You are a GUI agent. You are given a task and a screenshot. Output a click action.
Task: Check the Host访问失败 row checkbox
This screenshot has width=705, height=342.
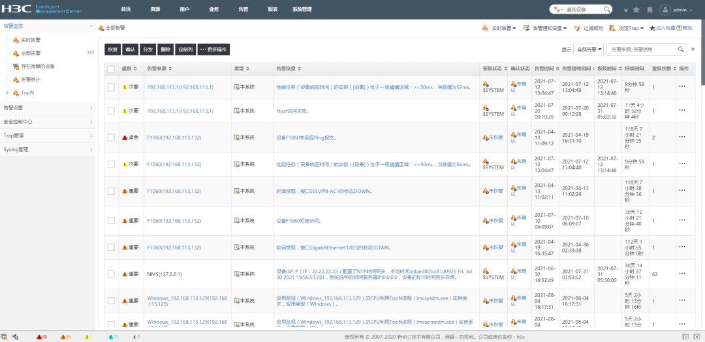[111, 111]
